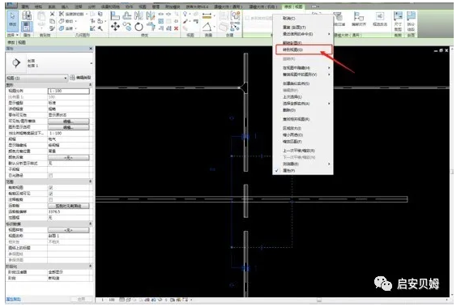The image size is (461, 307).
Task: Choose Zoom In Region (I) menu item
Action: (x=303, y=128)
